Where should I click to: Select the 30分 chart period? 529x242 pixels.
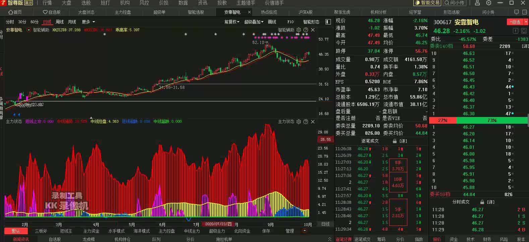tap(22, 22)
